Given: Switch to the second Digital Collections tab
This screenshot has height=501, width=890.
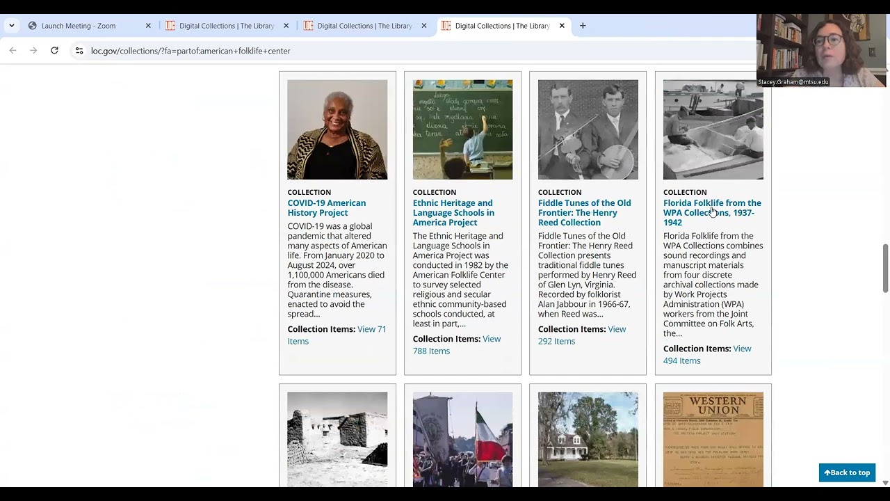Looking at the screenshot, I should pos(364,26).
